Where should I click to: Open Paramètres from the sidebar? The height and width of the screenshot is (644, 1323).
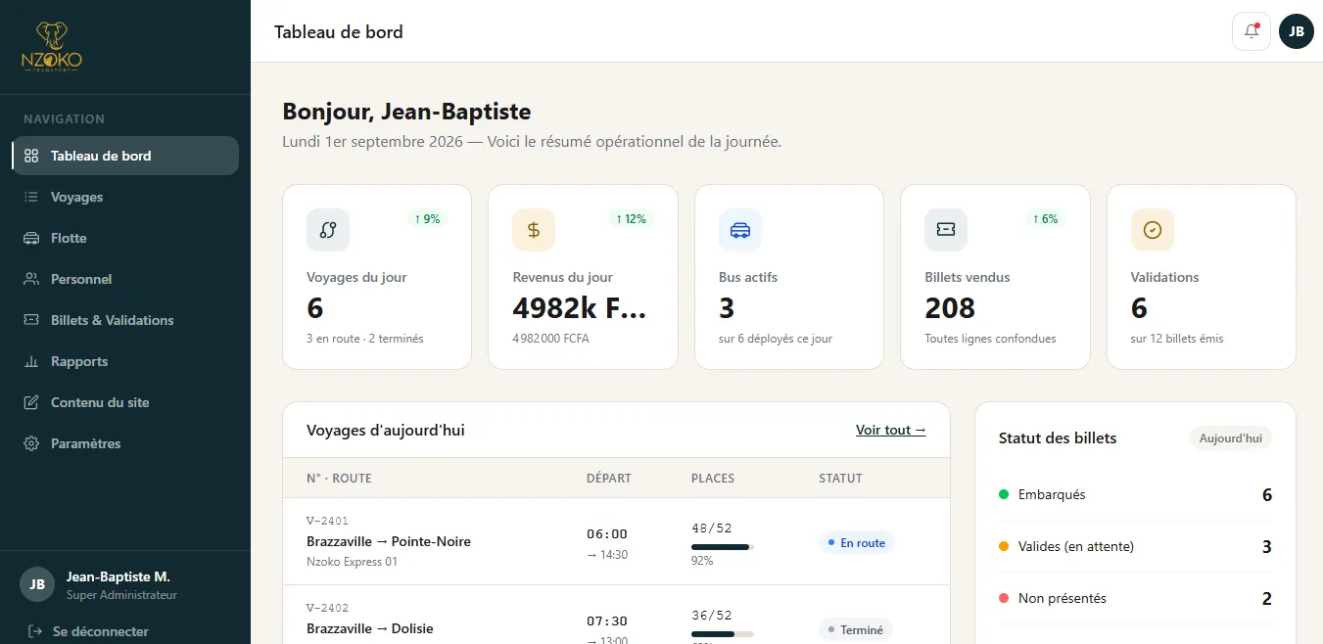pyautogui.click(x=125, y=443)
